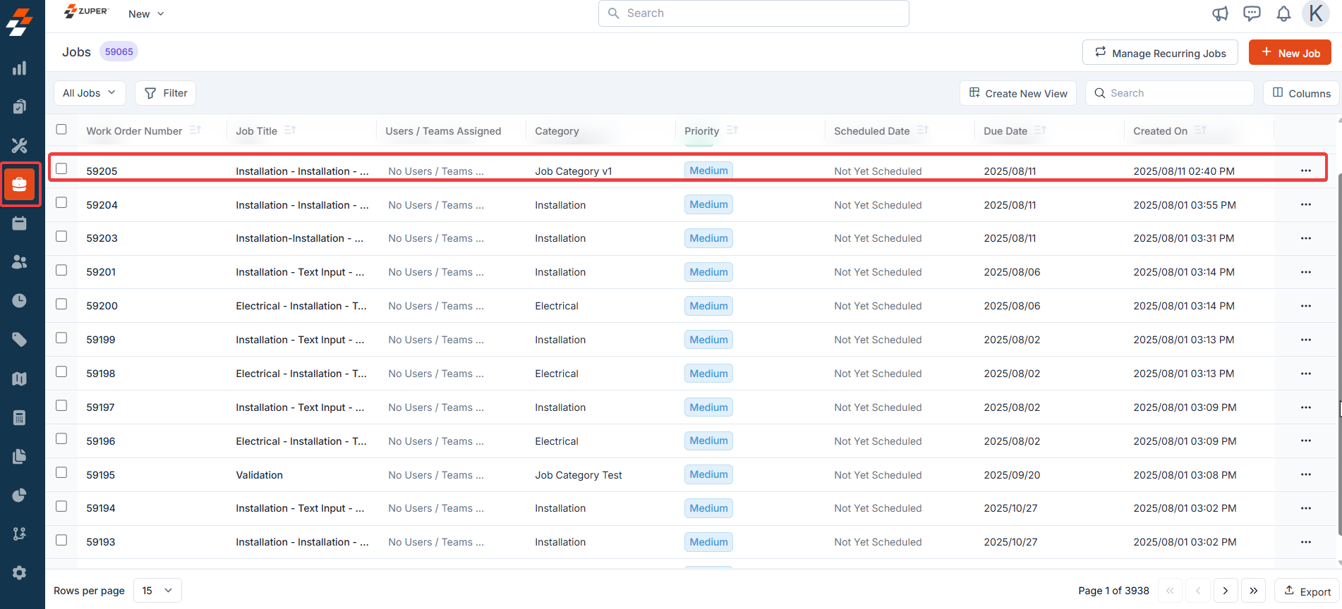Select checkbox for job 59203
The height and width of the screenshot is (609, 1342).
tap(61, 236)
